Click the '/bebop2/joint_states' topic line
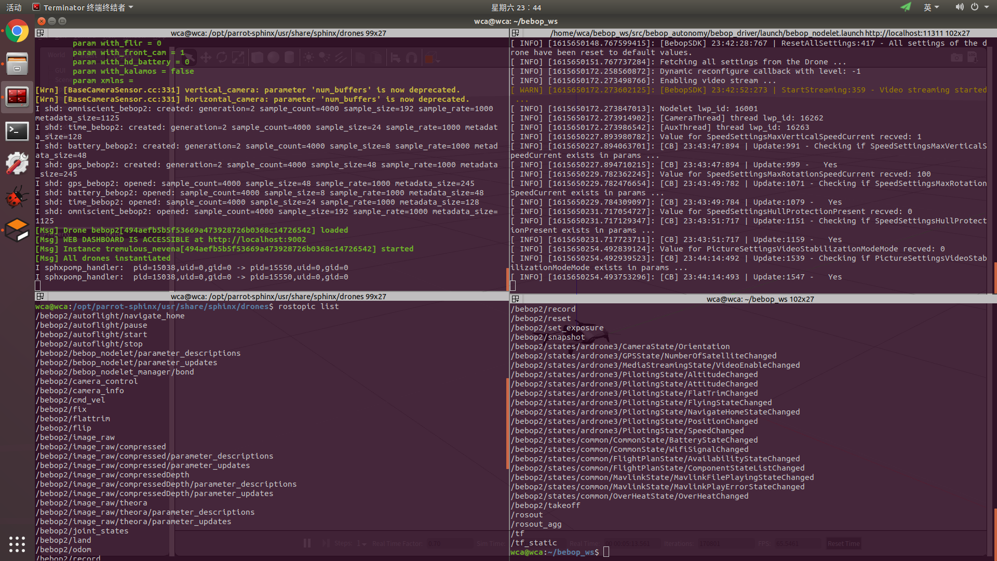Screen dimensions: 997x561 pos(82,531)
